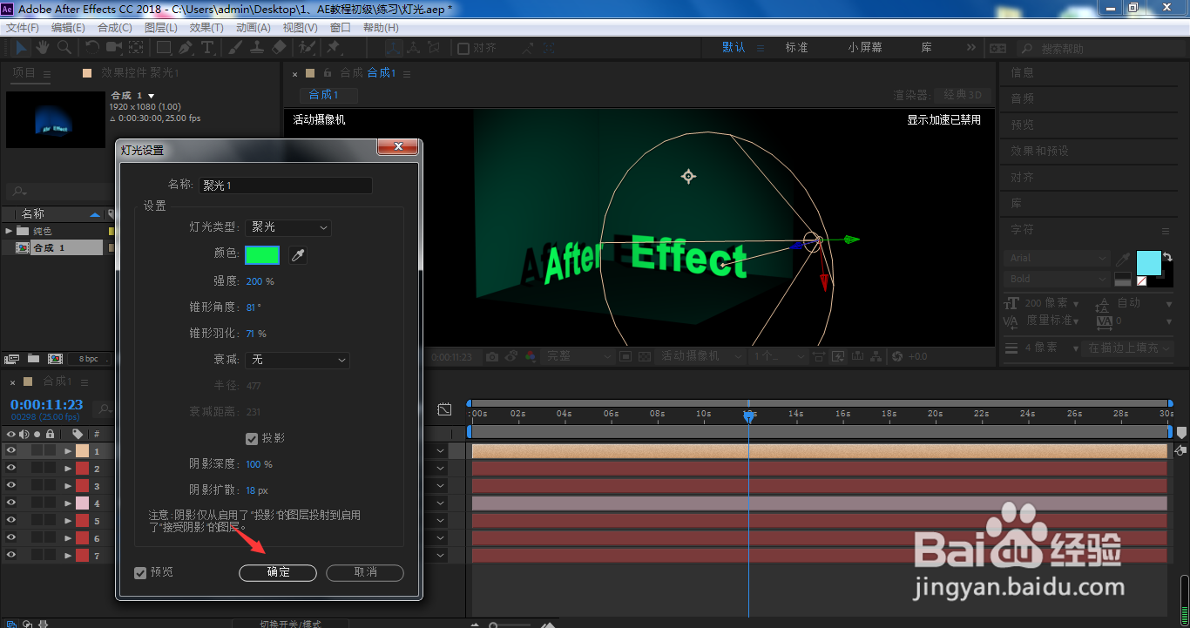The width and height of the screenshot is (1190, 628).
Task: Select the Horizontal Type tool
Action: 208,47
